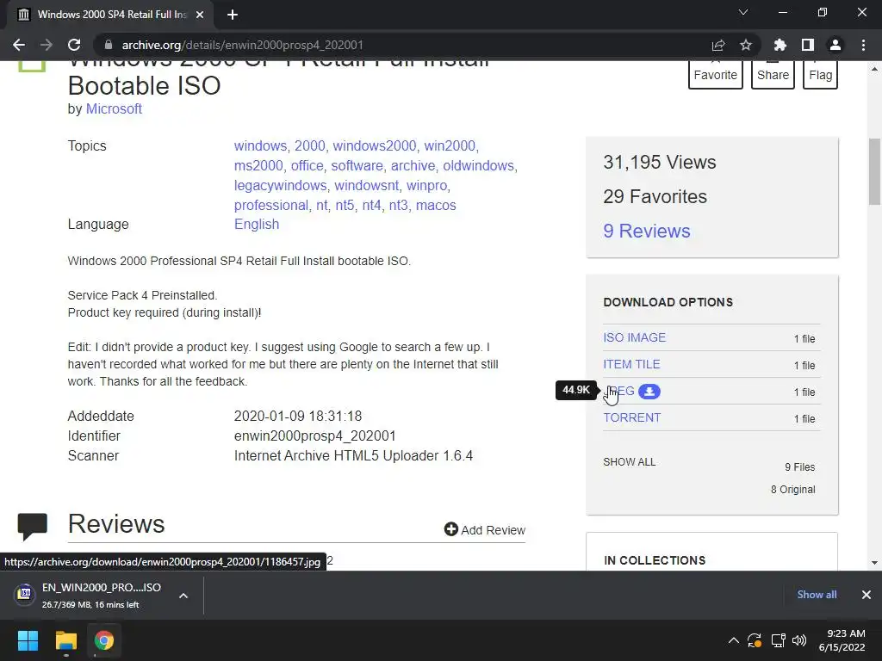The width and height of the screenshot is (882, 661).
Task: Close the Windows 2000 SP4 tab
Action: coord(200,15)
